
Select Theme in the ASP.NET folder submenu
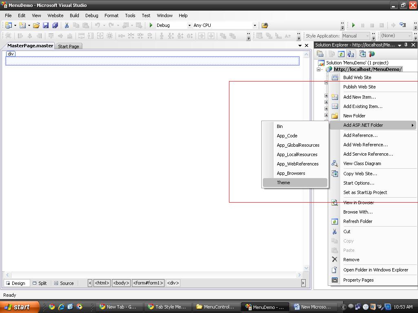click(x=295, y=183)
